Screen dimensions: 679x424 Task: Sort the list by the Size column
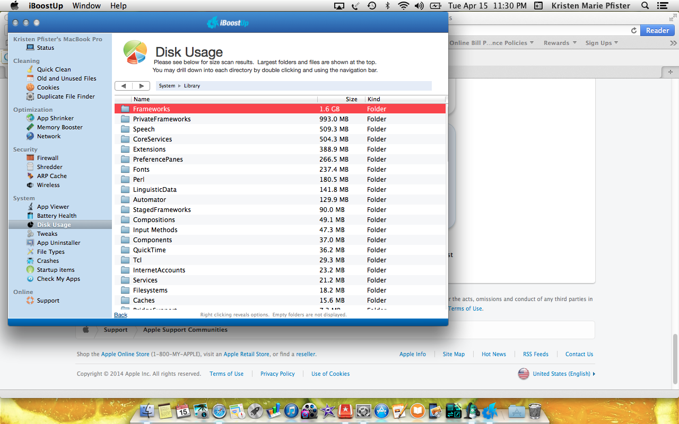point(342,99)
